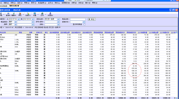This screenshot has width=179, height=99.
Task: Open the 零售 menu
Action: coord(27,3)
